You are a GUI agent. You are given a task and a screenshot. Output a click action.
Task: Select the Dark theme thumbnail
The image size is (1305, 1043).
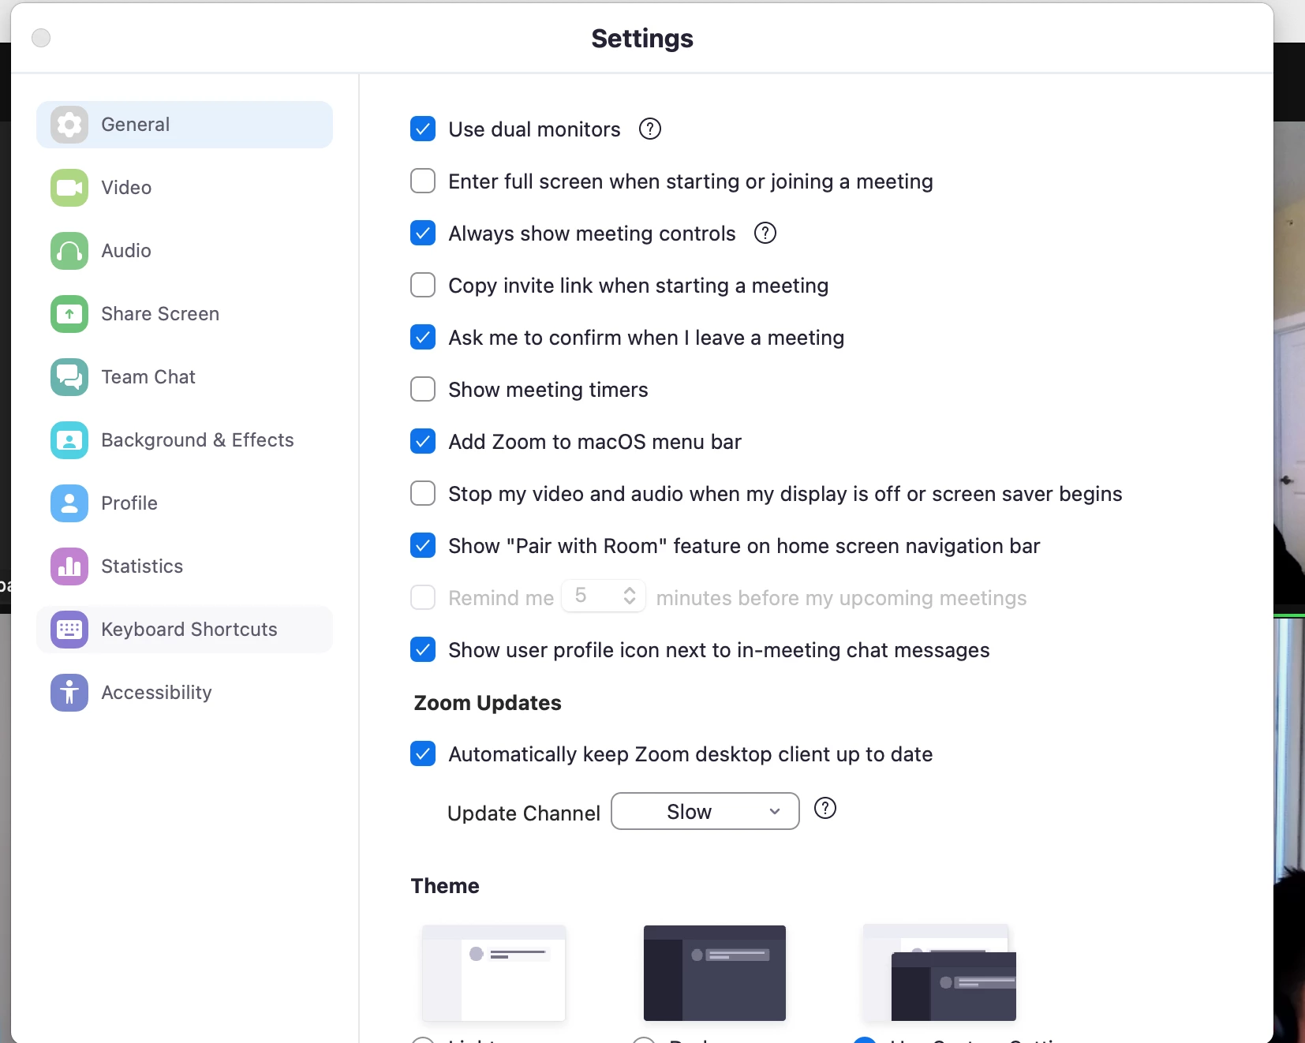715,973
